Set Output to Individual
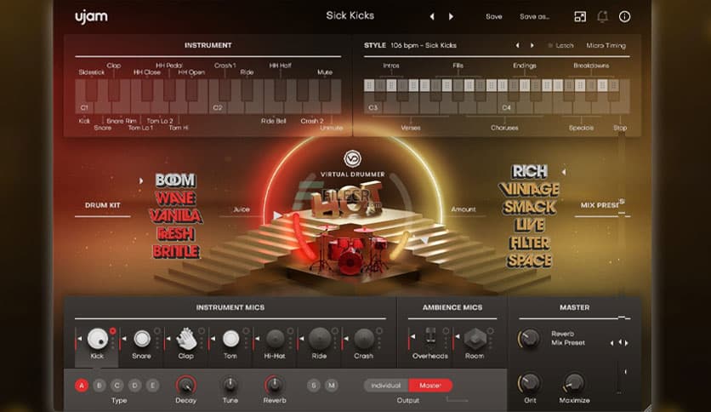 coord(386,386)
